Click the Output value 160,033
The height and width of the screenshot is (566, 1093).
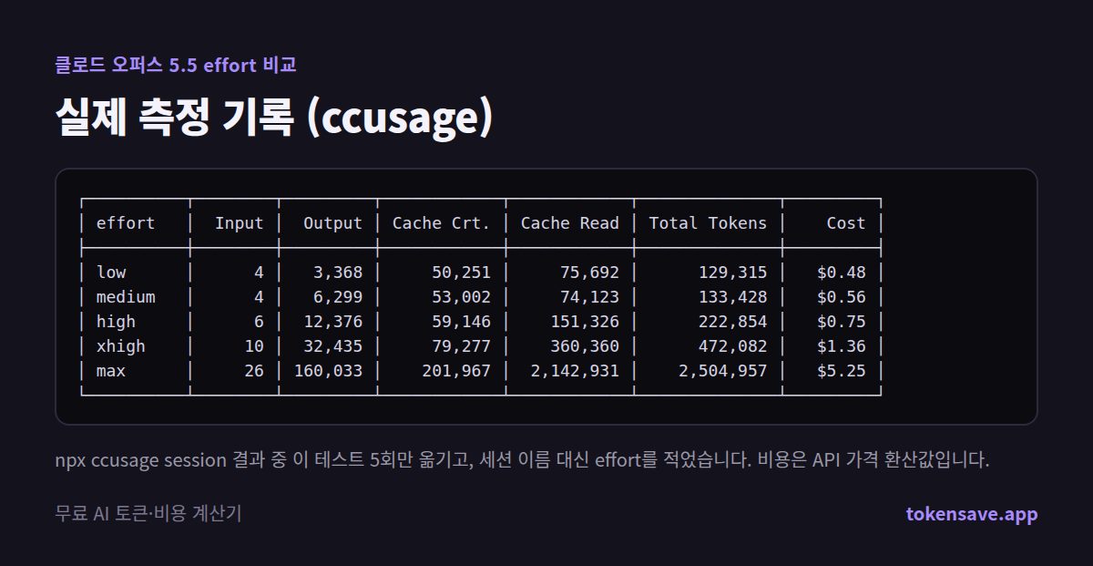coord(328,371)
